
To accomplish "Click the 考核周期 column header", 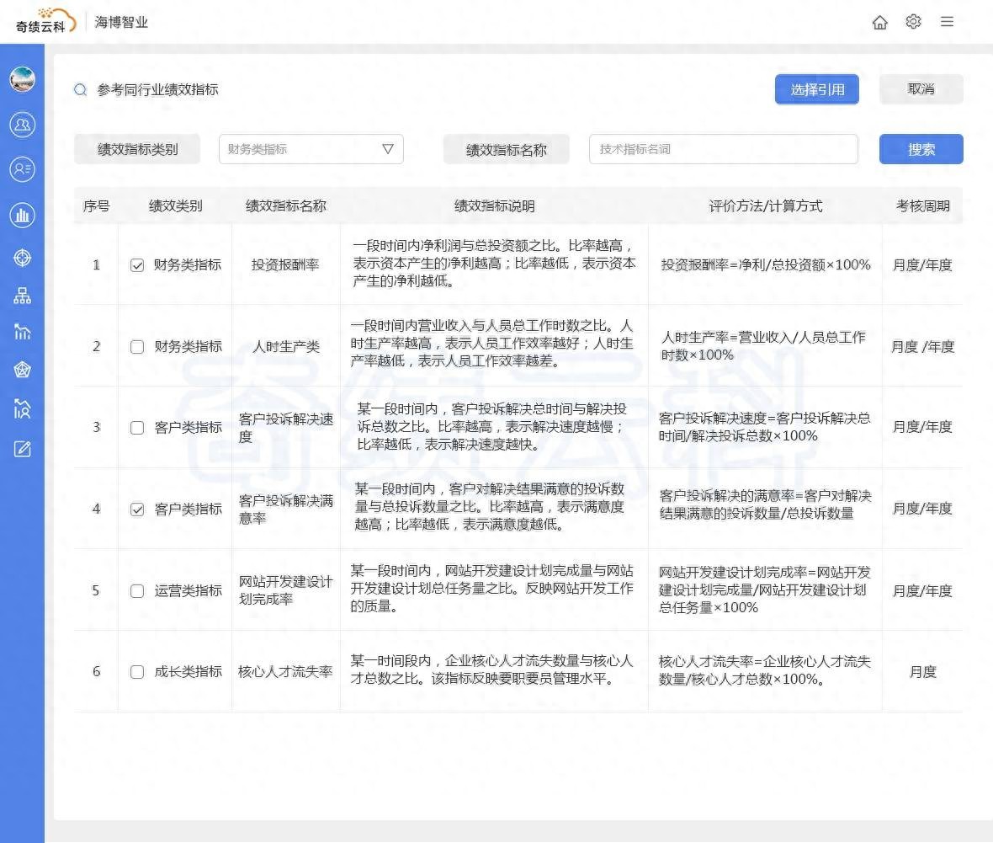I will (x=922, y=206).
